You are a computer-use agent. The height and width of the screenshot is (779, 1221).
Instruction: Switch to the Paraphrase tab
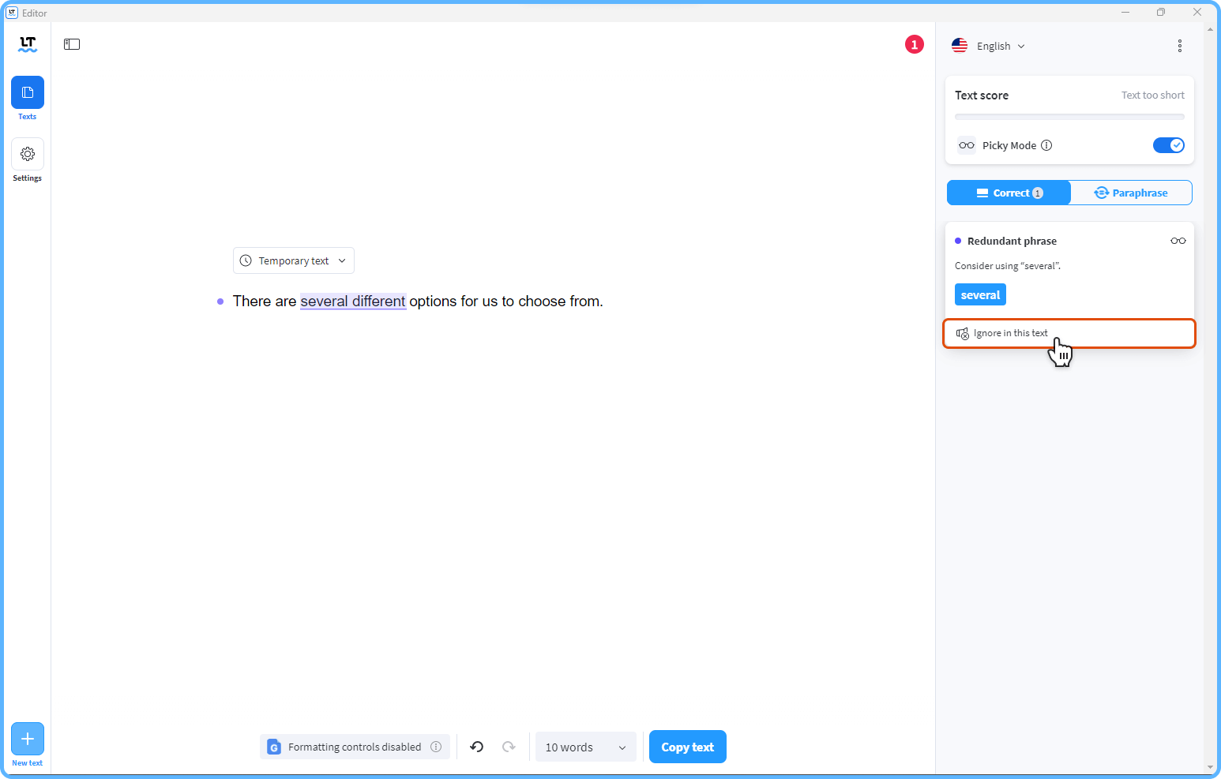[1131, 193]
